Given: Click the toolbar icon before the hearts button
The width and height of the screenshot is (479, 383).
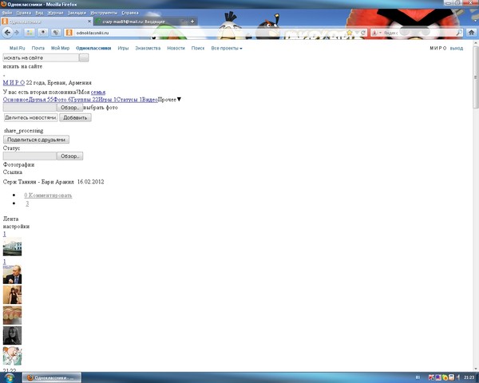Looking at the screenshot, I should (x=43, y=33).
